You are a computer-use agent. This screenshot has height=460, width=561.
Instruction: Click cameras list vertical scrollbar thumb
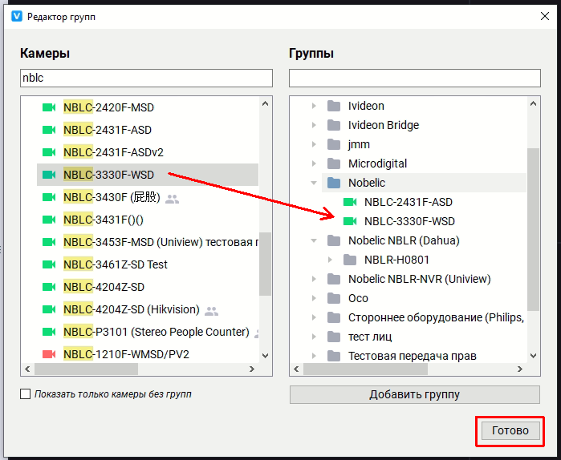tap(265, 264)
